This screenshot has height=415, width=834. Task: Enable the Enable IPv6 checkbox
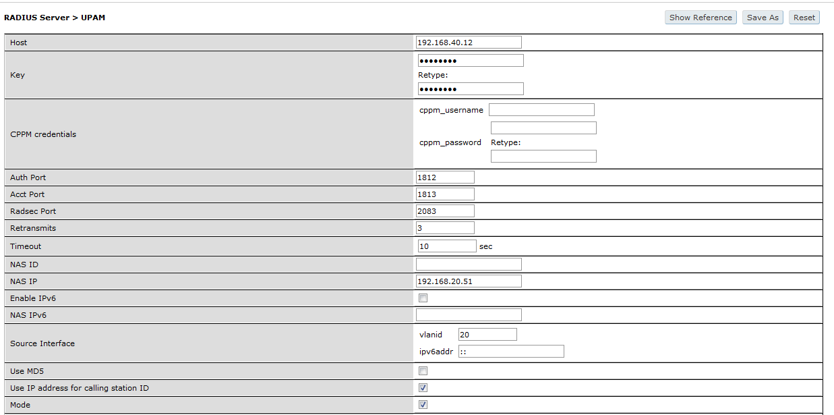423,298
